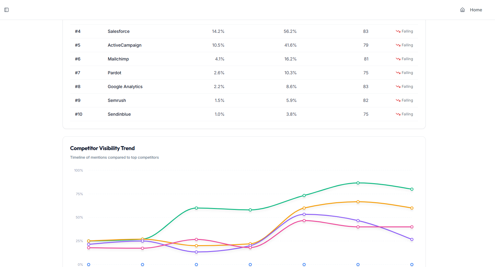Click the 10.5% value for ActiveCampaign
Viewport: 495px width, 267px height.
[218, 45]
